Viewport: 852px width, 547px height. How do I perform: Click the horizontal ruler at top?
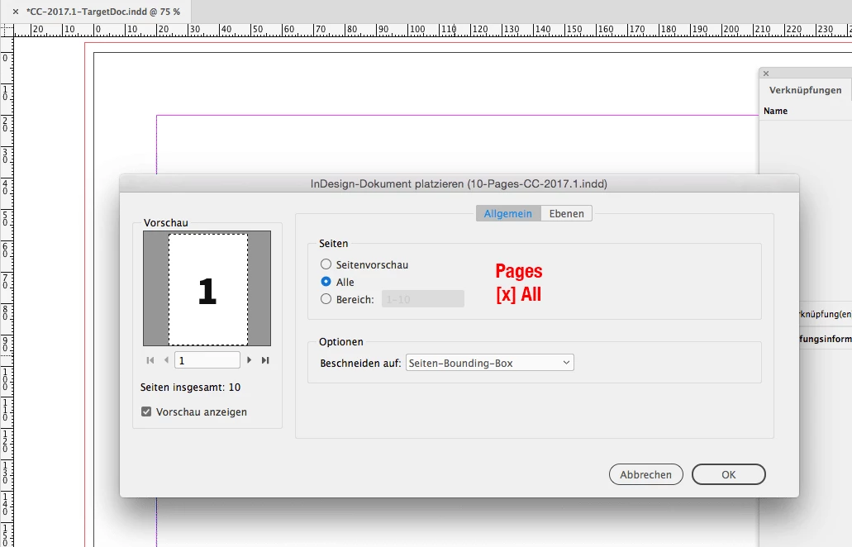pos(432,30)
